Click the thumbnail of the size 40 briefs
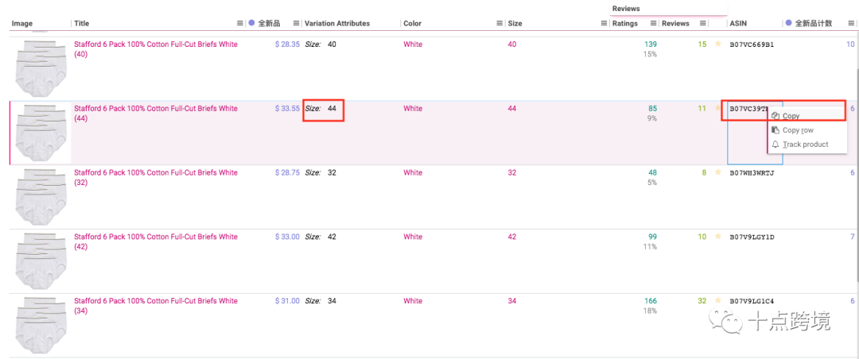The width and height of the screenshot is (859, 359). tap(41, 68)
